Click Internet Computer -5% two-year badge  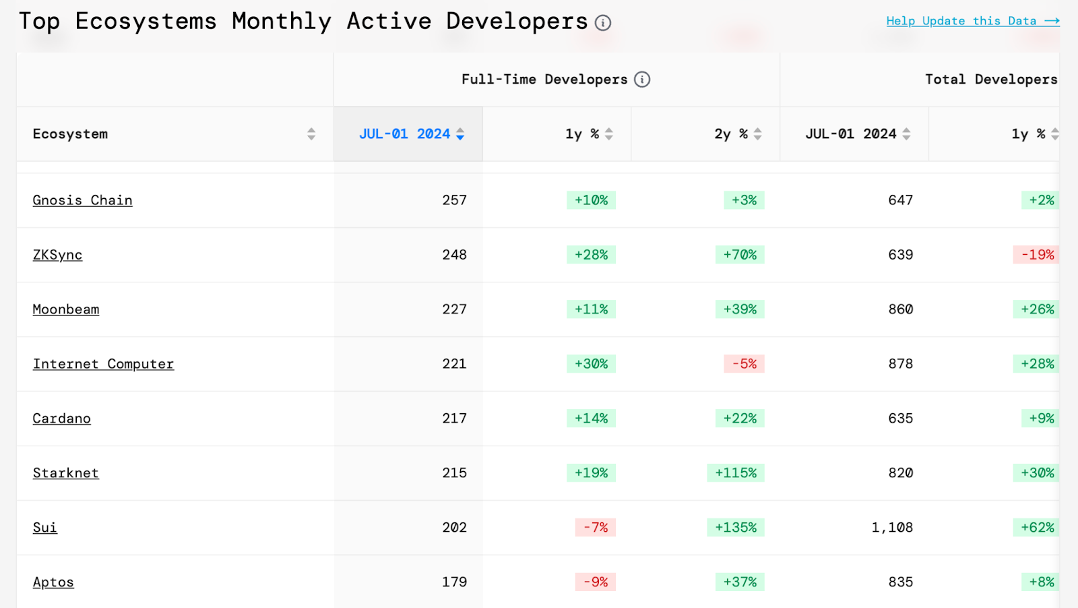(x=744, y=364)
